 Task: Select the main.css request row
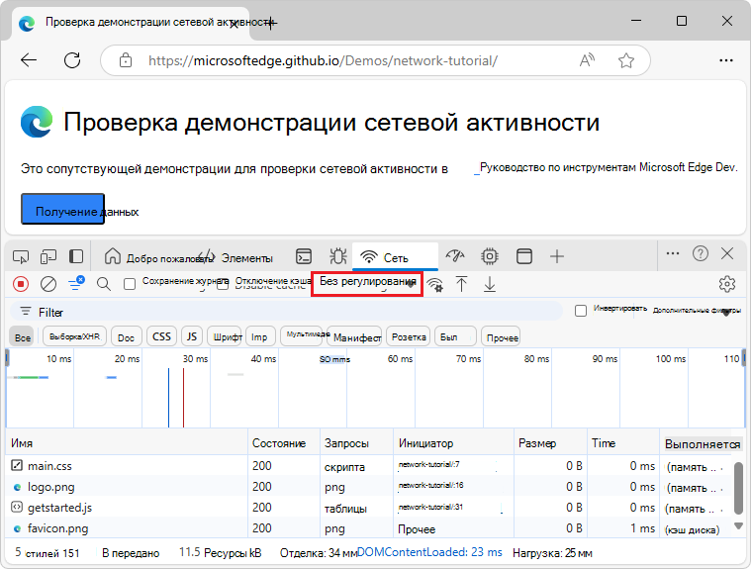click(x=369, y=465)
